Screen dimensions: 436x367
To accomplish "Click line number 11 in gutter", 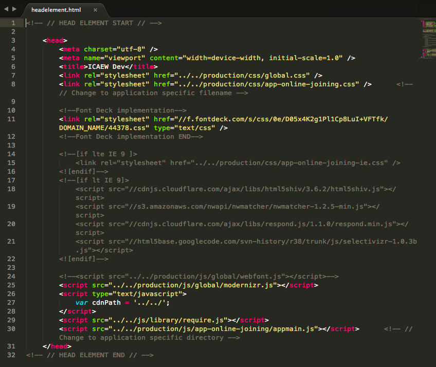I will point(11,119).
